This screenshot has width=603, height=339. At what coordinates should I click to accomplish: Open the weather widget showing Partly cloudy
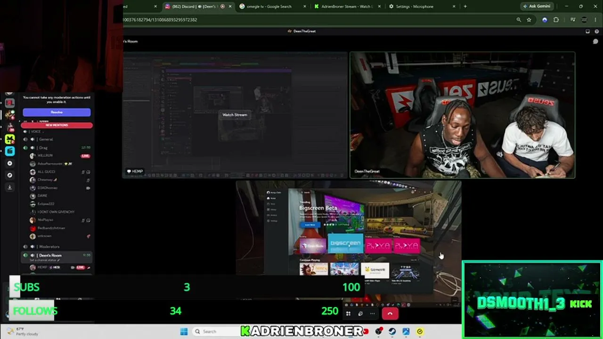pos(21,331)
